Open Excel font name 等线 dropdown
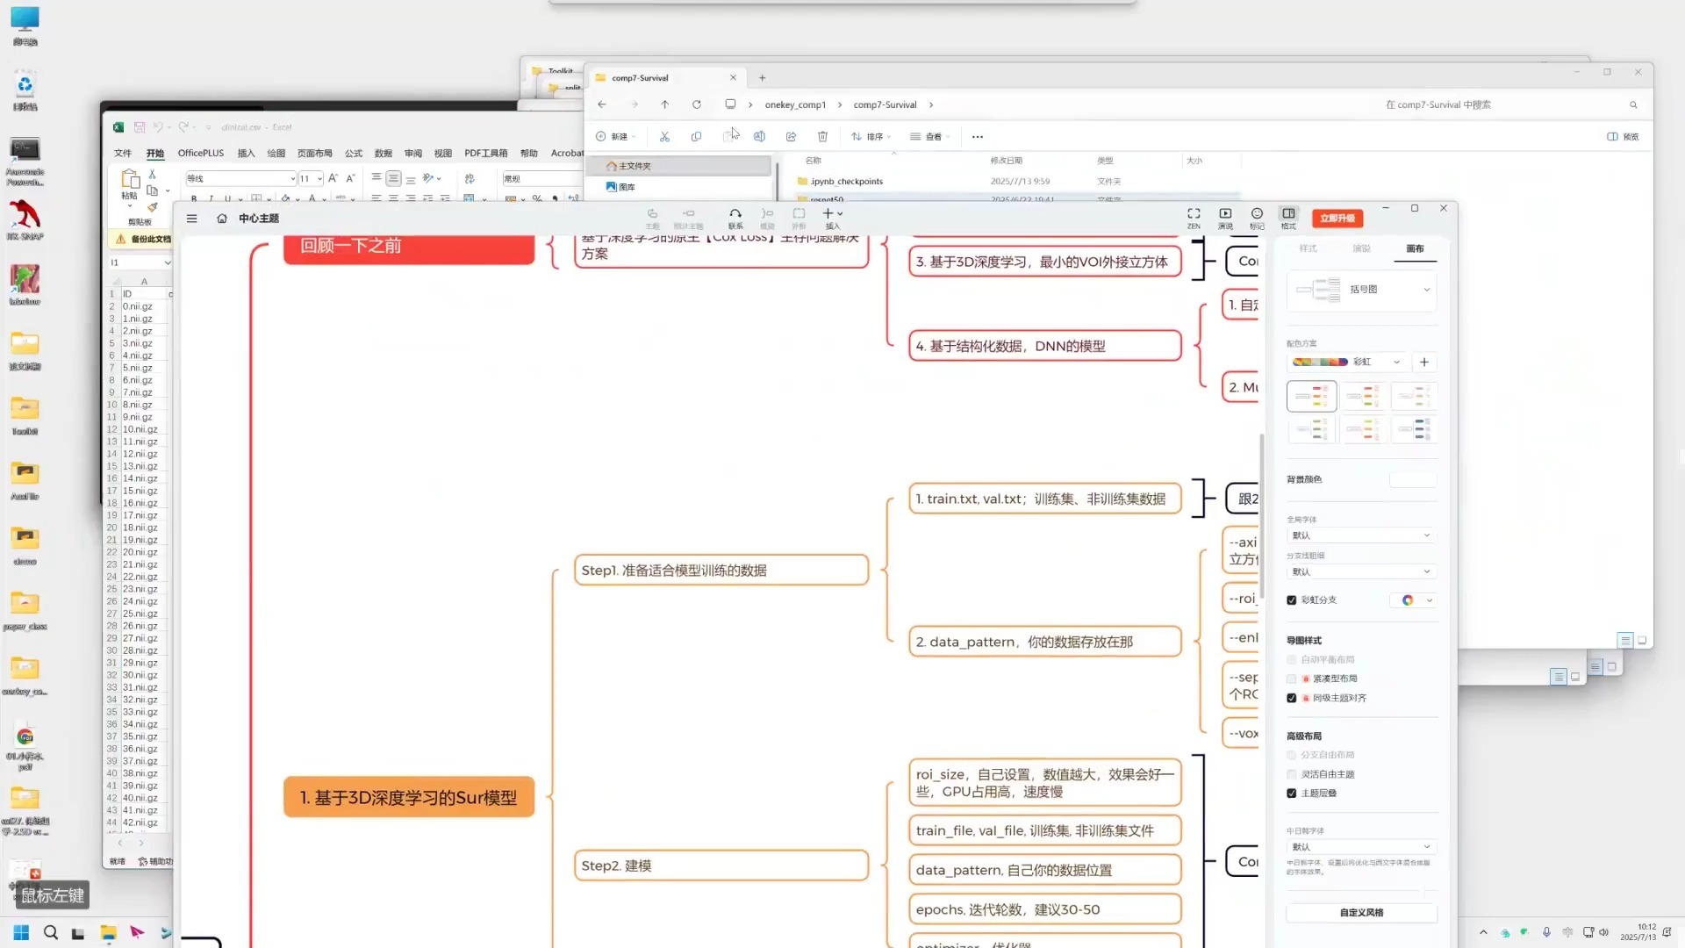 293,178
